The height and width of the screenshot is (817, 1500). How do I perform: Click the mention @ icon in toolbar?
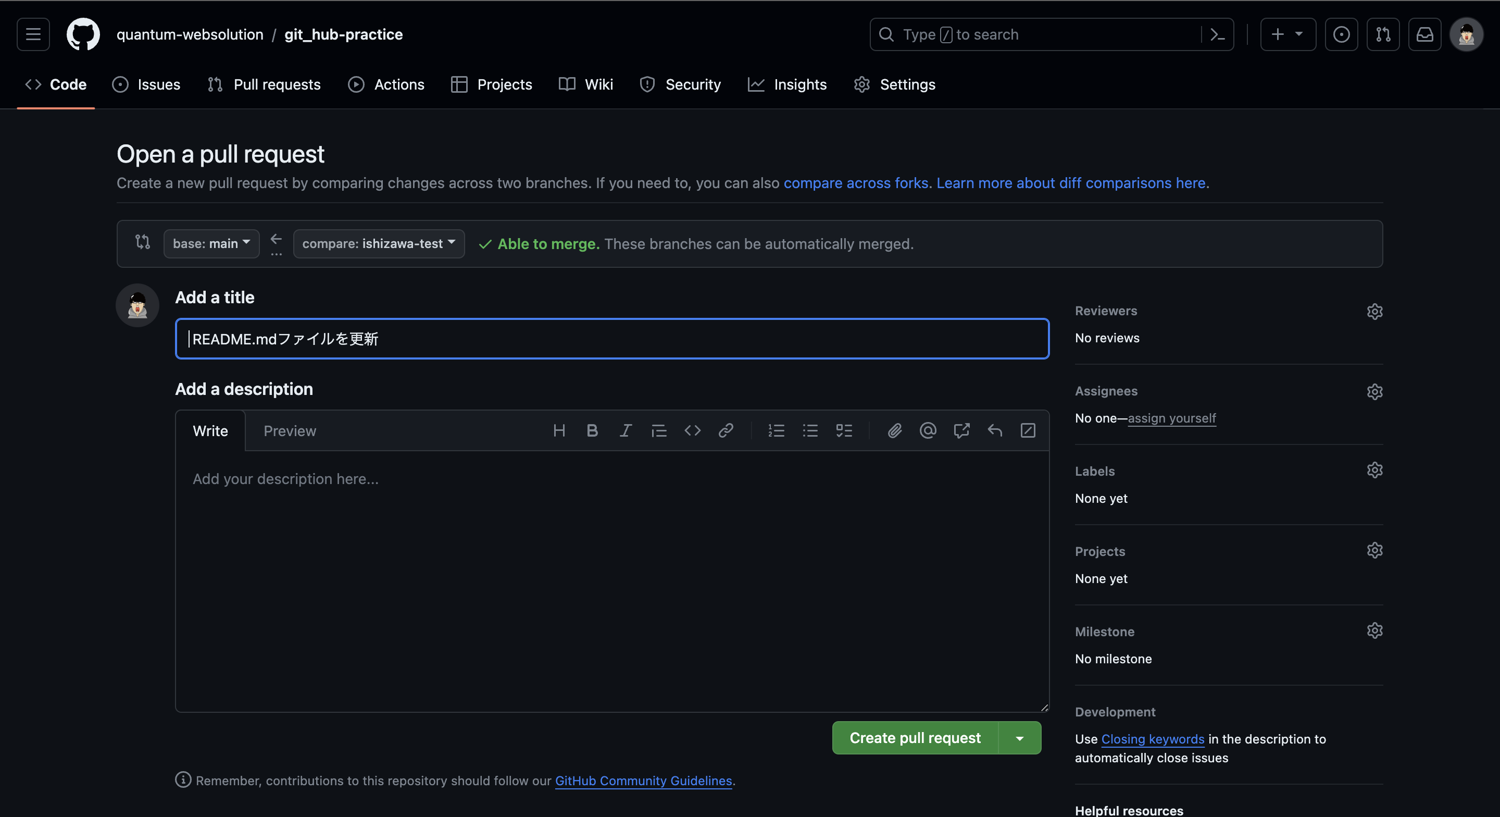[x=928, y=430]
